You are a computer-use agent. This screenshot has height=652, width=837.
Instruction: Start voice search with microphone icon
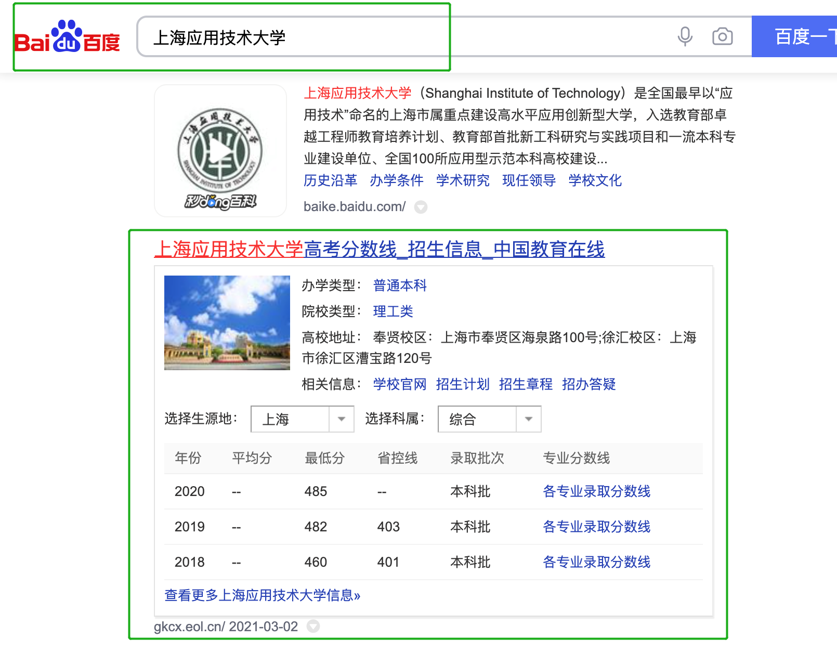point(685,36)
